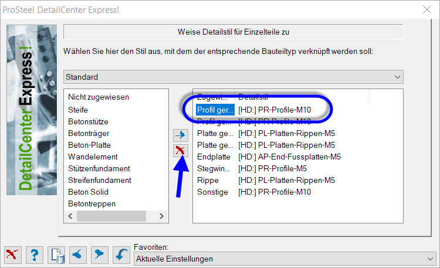440x268 pixels.
Task: Click the document template icon button
Action: pos(56,255)
